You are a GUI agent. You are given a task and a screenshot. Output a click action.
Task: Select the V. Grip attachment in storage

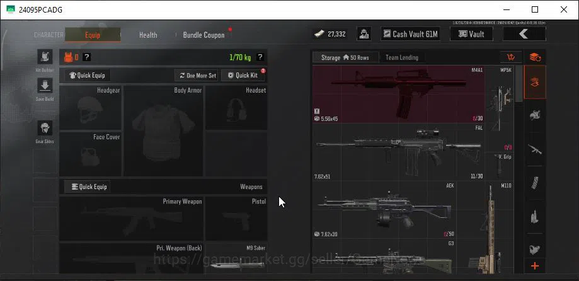[x=500, y=166]
